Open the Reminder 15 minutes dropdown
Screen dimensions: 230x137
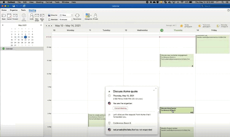66,19
